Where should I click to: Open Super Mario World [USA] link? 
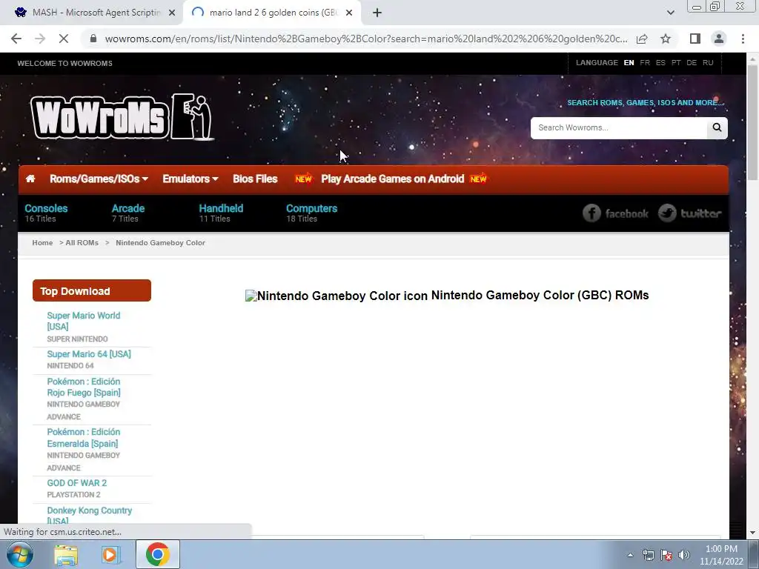point(84,321)
